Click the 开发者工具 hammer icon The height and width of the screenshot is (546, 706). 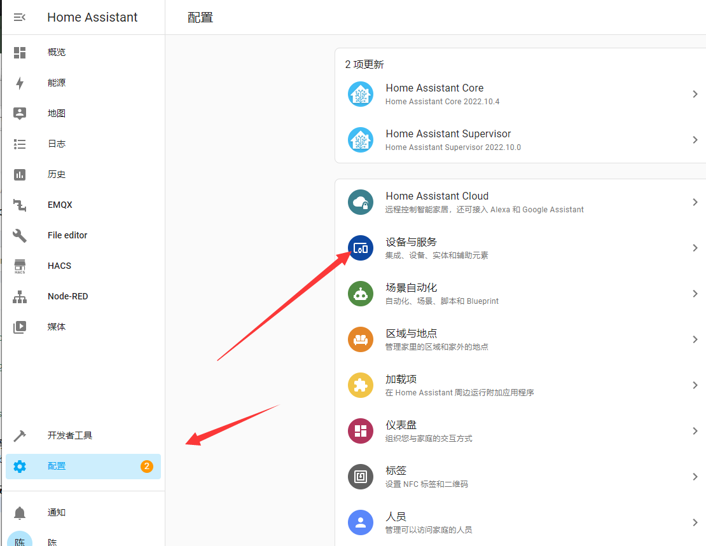pos(19,436)
